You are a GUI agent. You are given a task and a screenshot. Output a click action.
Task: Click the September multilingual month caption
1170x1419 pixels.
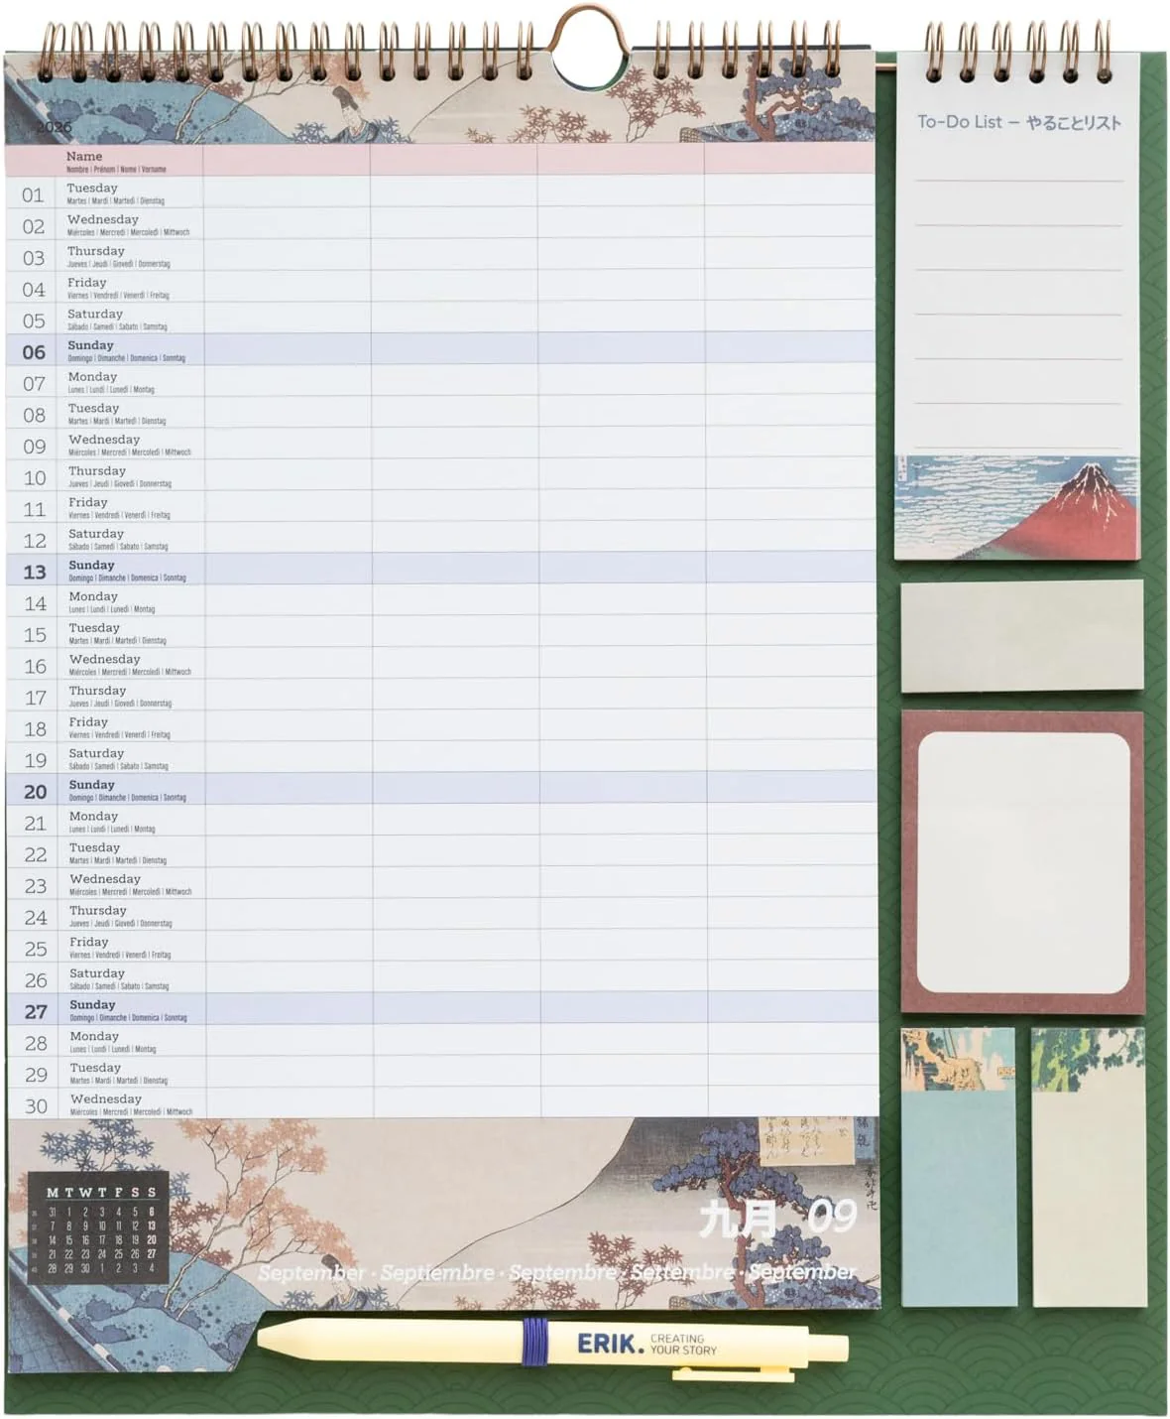[556, 1272]
